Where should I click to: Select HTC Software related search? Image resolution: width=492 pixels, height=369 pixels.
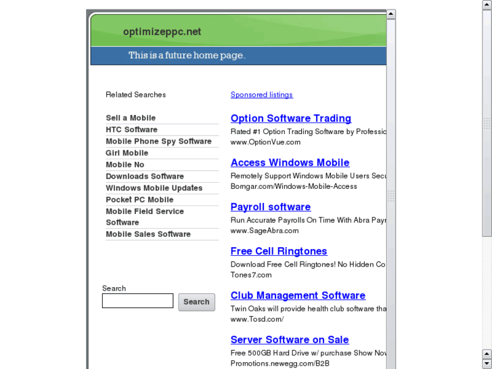131,129
